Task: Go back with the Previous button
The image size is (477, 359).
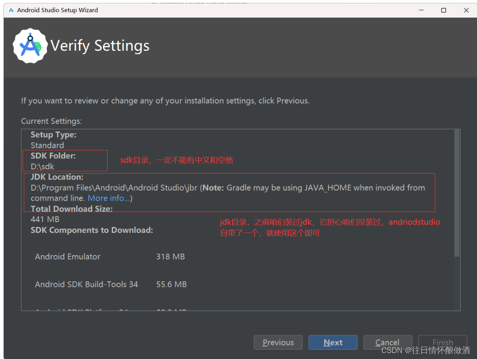Action: tap(278, 343)
